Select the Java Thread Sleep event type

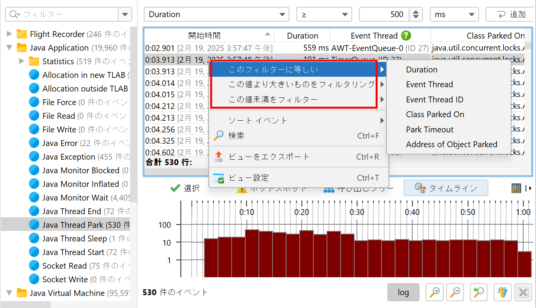tap(79, 239)
